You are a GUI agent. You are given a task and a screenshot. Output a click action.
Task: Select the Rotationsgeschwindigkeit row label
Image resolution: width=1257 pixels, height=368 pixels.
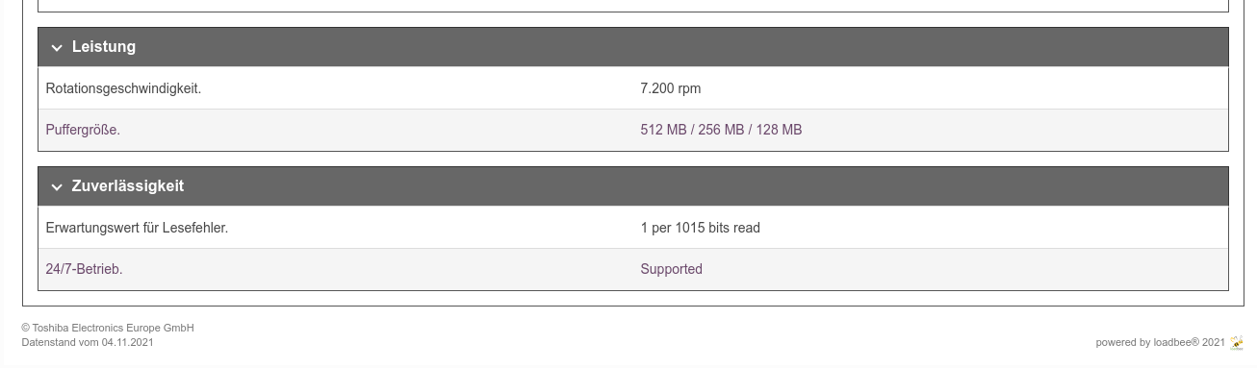[123, 88]
